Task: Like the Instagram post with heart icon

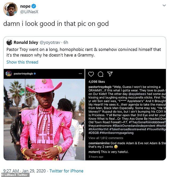Action: 91,74
